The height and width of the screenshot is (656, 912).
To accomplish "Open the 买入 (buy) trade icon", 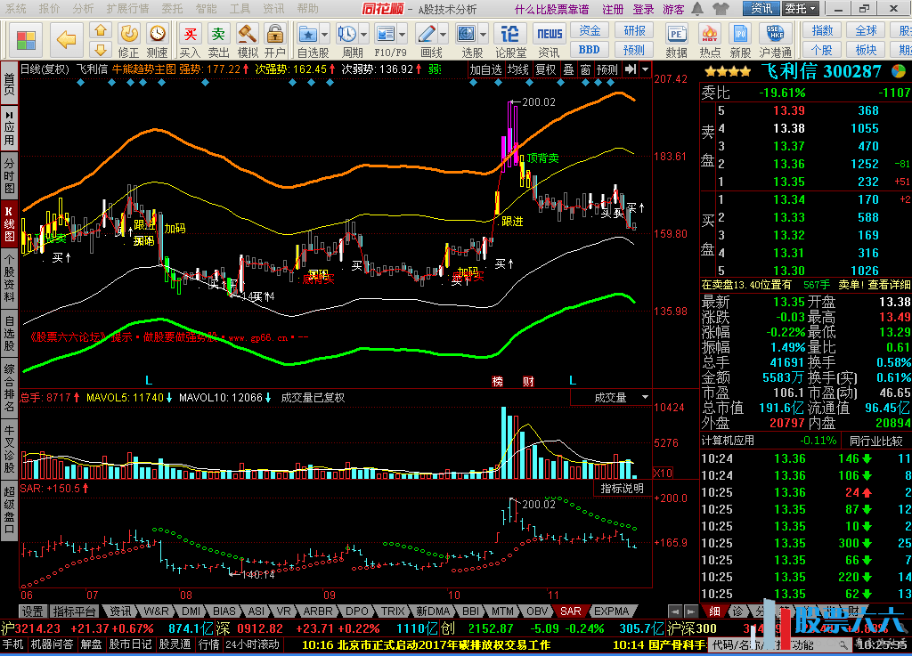I will tap(190, 39).
